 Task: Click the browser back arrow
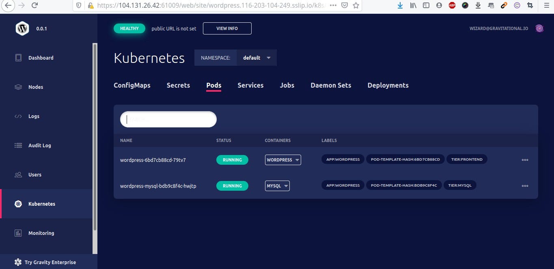click(8, 5)
